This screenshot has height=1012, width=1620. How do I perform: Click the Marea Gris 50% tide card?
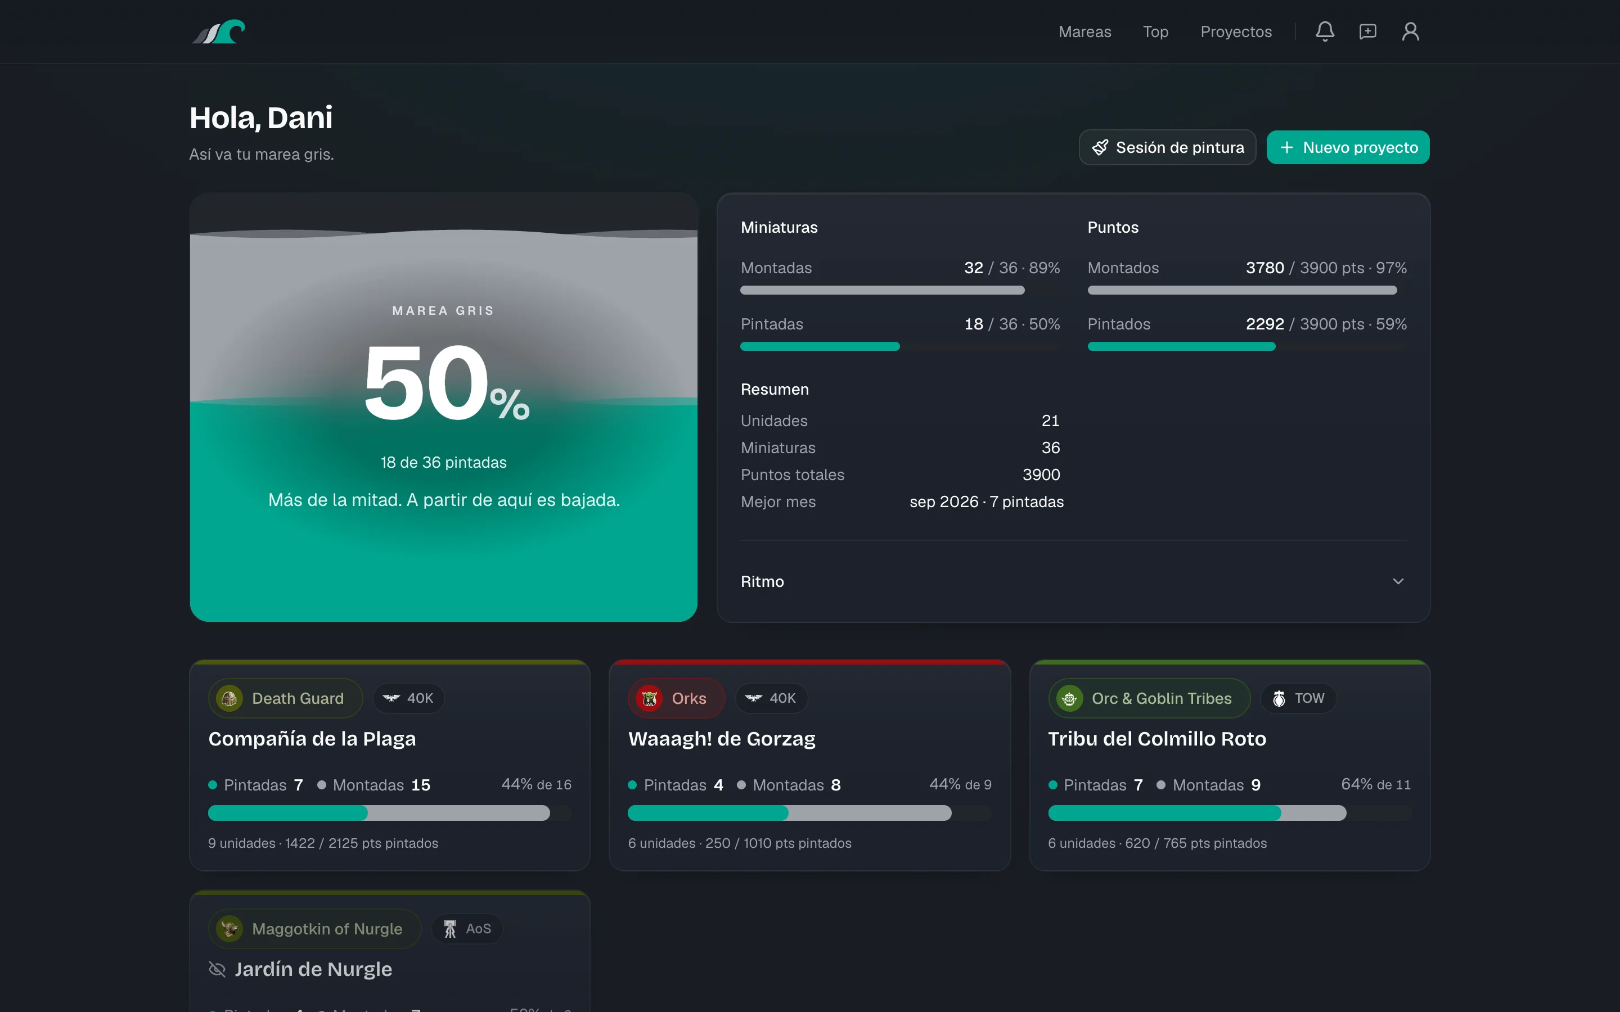coord(444,408)
